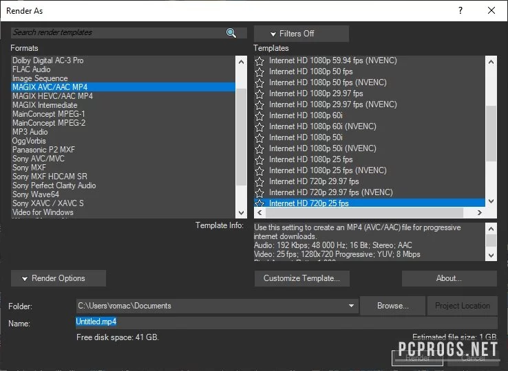Favorite the Internet HD 1080p 50i (NVENC) star
Screen dimensions: 508x371
[260, 149]
